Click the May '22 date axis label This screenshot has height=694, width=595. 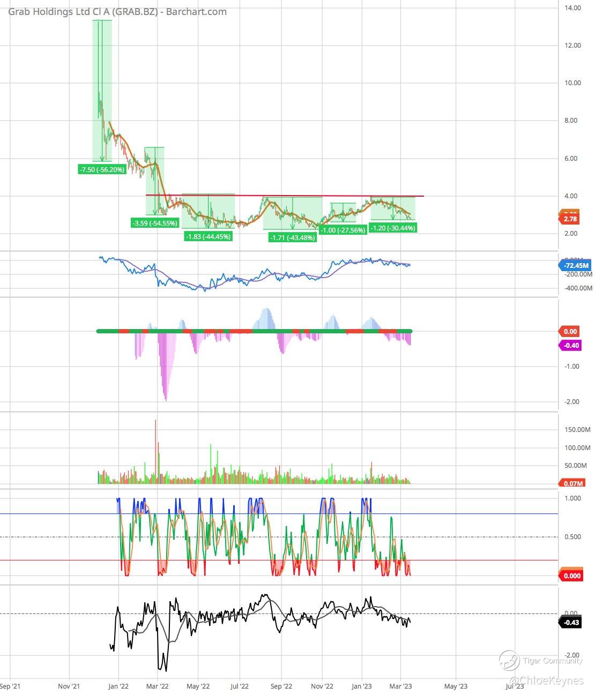(198, 686)
